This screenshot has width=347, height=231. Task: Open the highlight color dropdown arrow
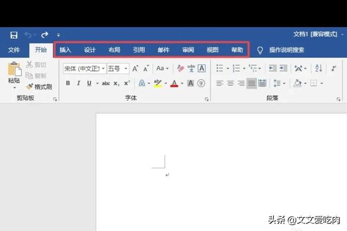(x=166, y=83)
